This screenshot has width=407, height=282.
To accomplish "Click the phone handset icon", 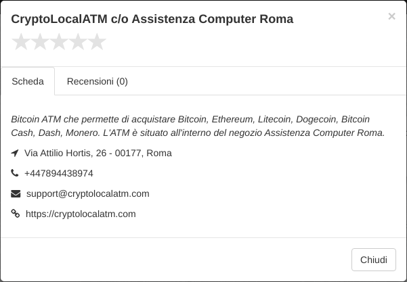I will [x=15, y=172].
